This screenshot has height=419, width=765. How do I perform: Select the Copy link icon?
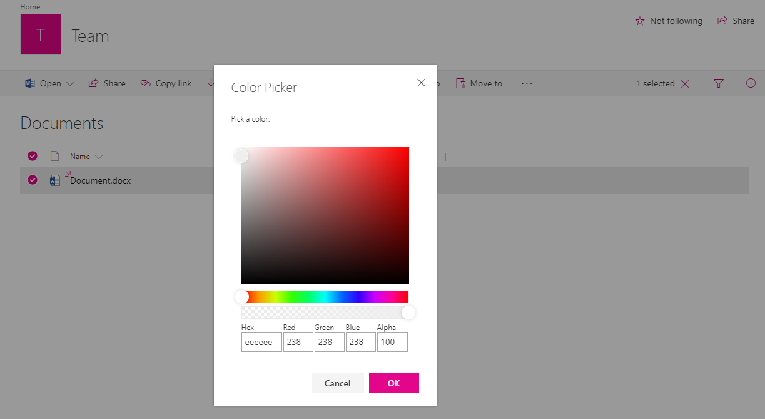(145, 83)
